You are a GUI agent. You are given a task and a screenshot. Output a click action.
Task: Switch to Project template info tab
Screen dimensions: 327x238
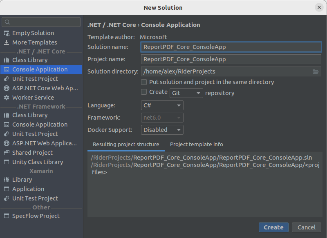(197, 145)
